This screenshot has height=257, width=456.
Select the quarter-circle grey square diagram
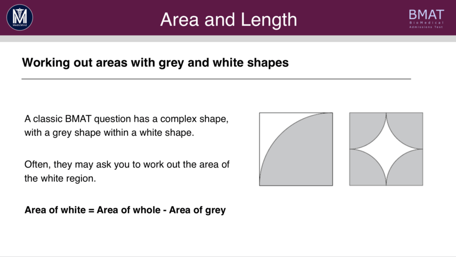pyautogui.click(x=296, y=149)
